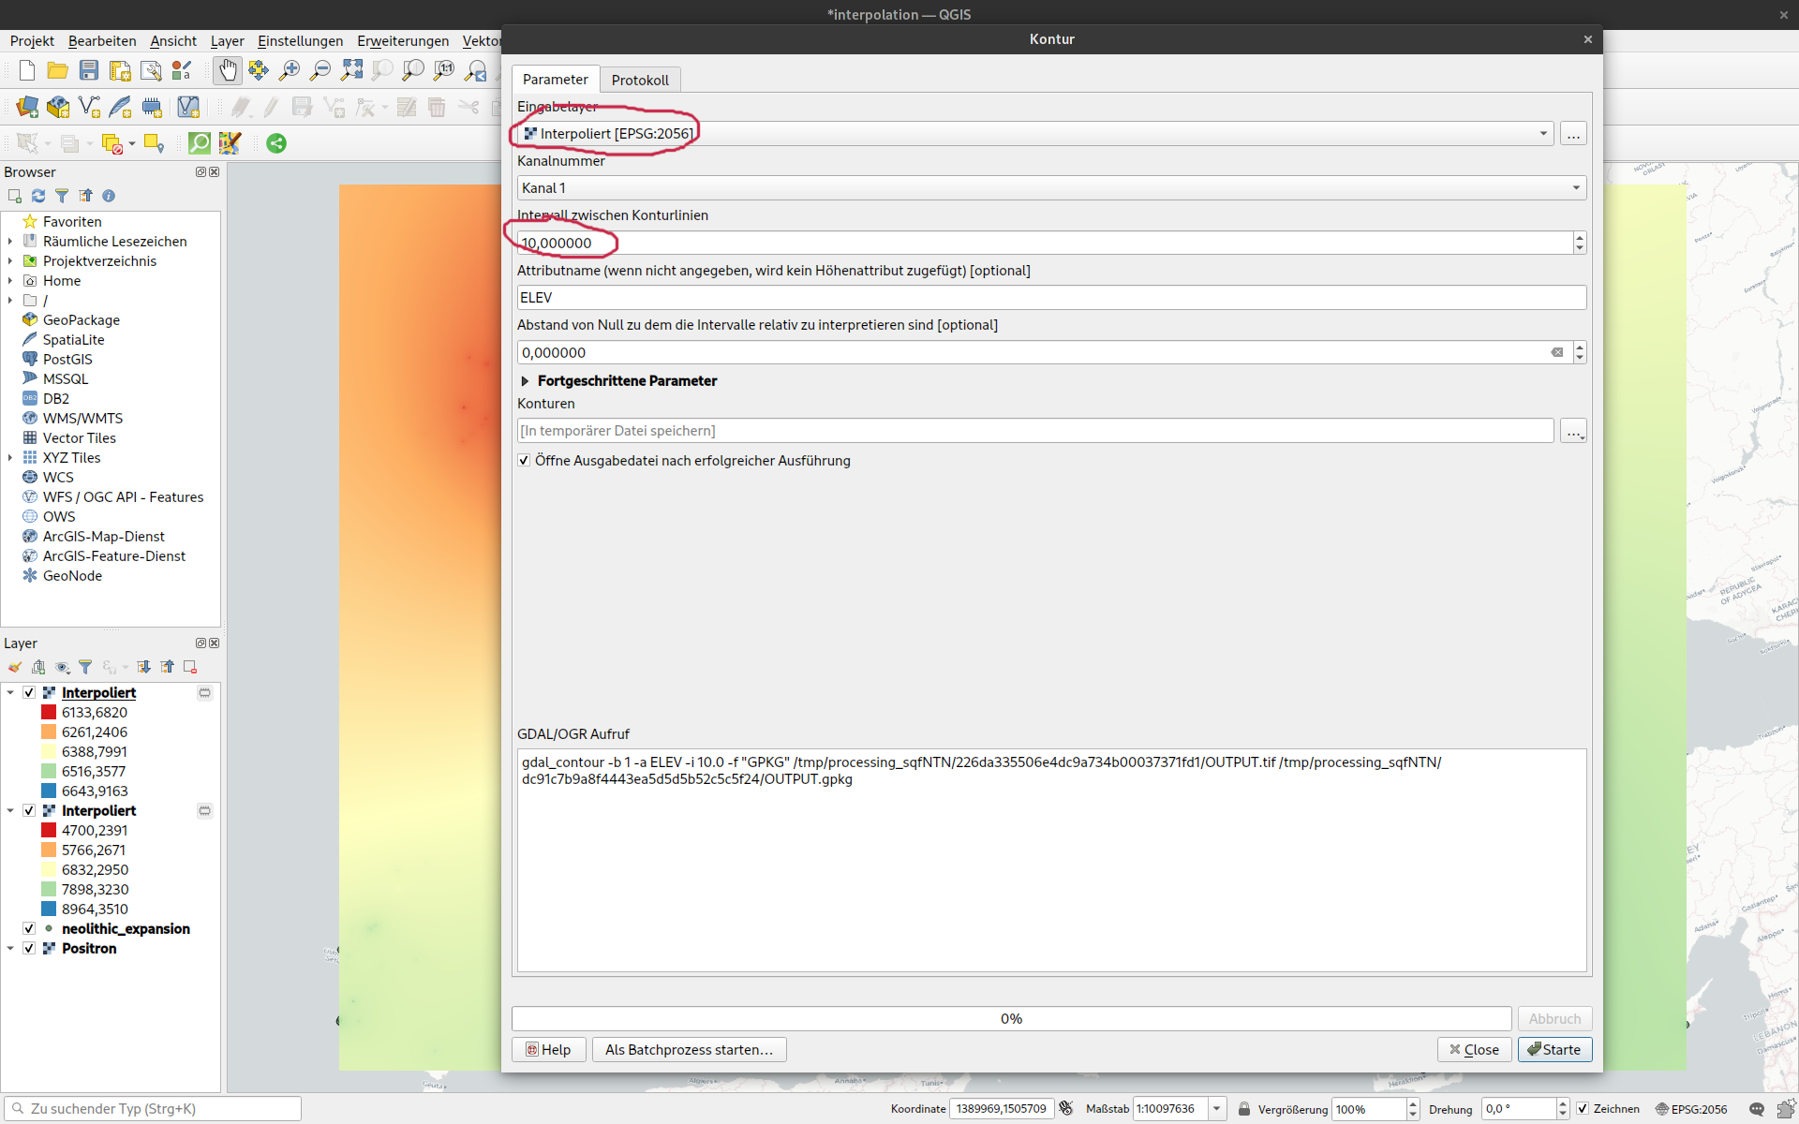Screen dimensions: 1799x1124
Task: Open the Einstellungen menu
Action: coord(300,41)
